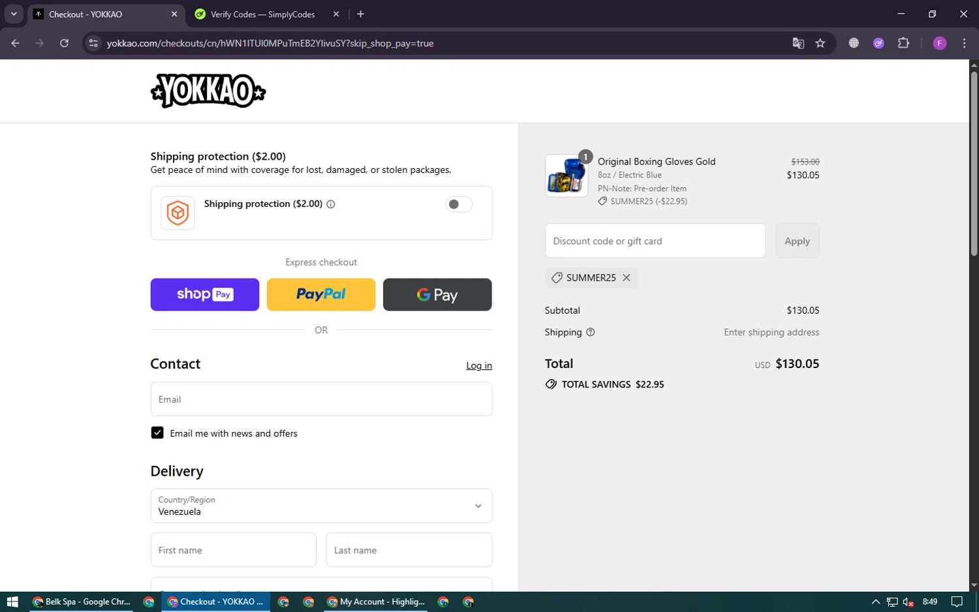Image resolution: width=979 pixels, height=612 pixels.
Task: Click the purple extension icon in toolbar
Action: [x=878, y=43]
